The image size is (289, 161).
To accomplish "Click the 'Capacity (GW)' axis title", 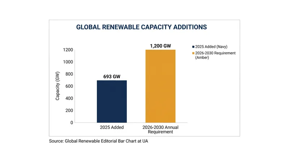I will tap(57, 86).
